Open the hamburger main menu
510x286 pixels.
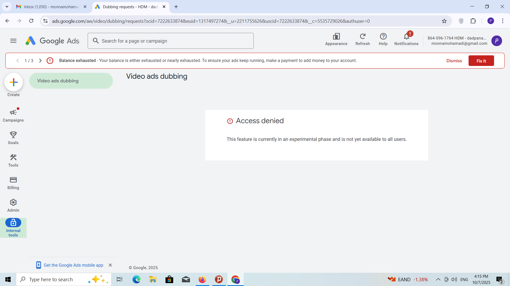click(x=13, y=41)
